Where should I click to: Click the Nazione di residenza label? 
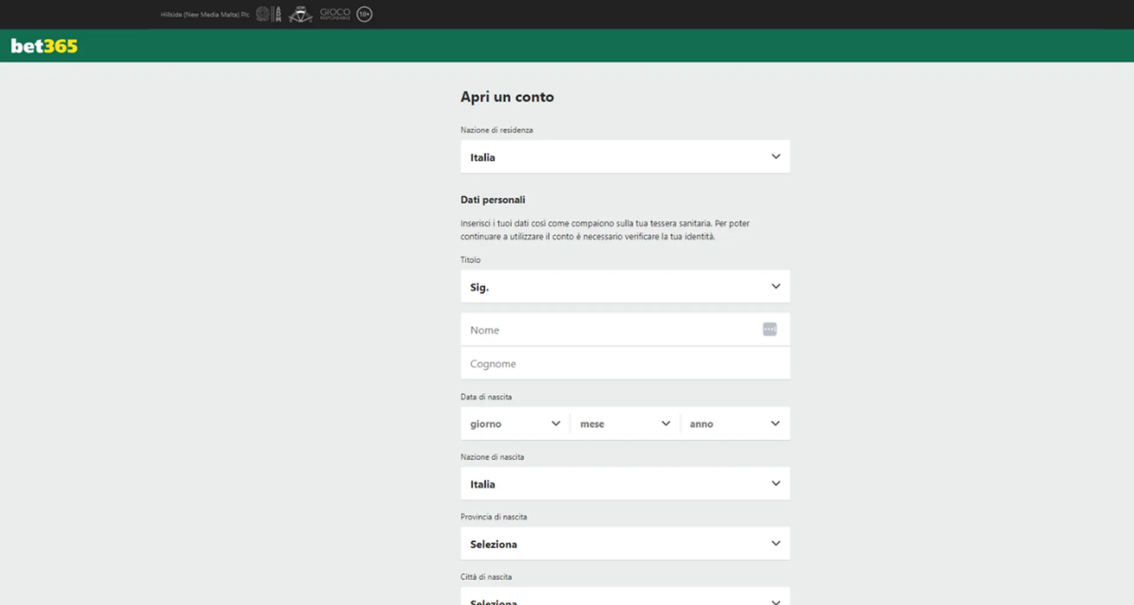click(x=497, y=130)
